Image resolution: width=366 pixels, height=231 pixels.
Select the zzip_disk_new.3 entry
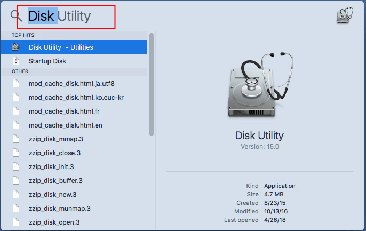pos(74,194)
